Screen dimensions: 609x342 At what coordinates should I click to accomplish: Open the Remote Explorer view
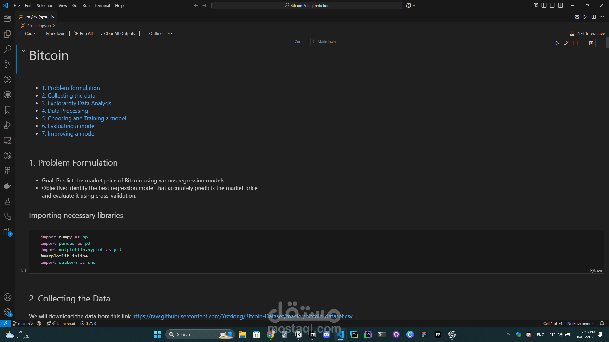[8, 140]
